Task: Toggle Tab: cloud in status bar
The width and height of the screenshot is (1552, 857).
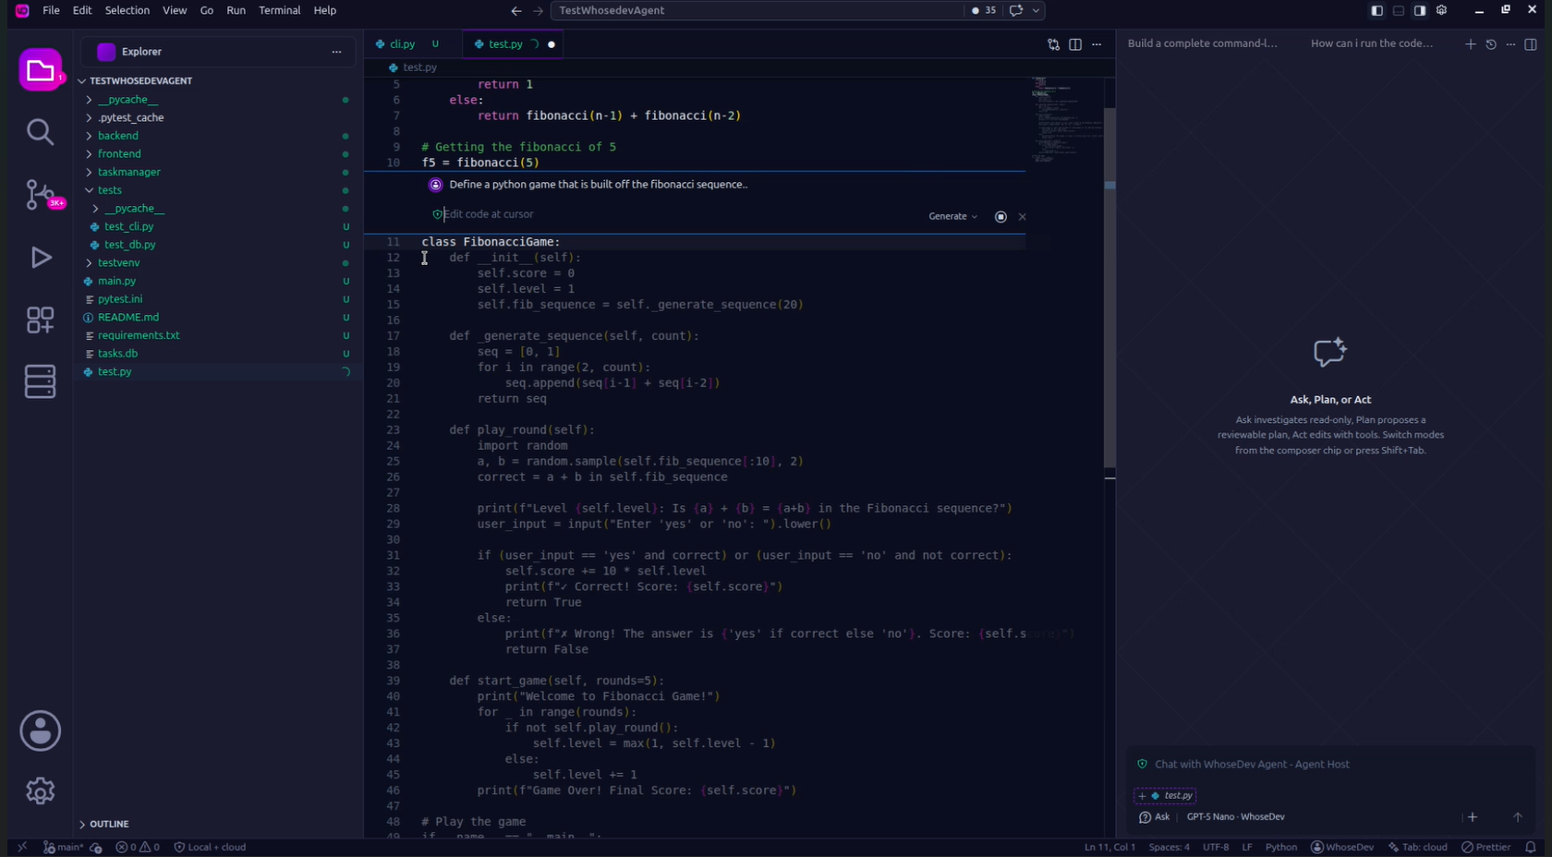Action: pos(1418,847)
